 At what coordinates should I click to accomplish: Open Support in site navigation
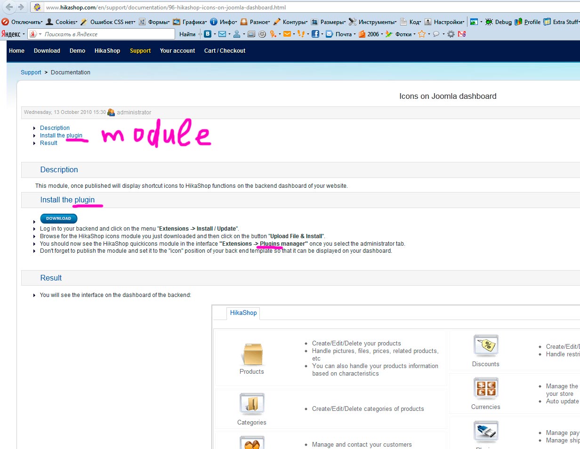click(140, 51)
